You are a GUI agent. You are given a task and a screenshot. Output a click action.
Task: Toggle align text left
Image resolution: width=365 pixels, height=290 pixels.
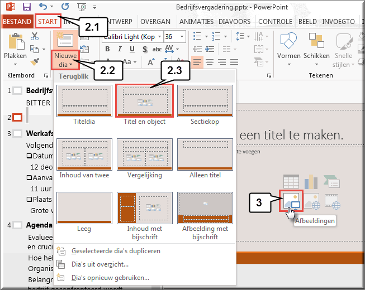[197, 62]
